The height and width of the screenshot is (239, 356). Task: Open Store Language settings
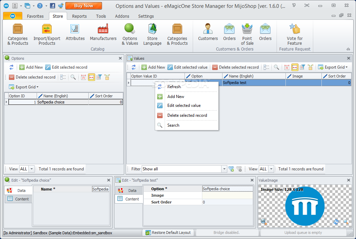[x=152, y=34]
